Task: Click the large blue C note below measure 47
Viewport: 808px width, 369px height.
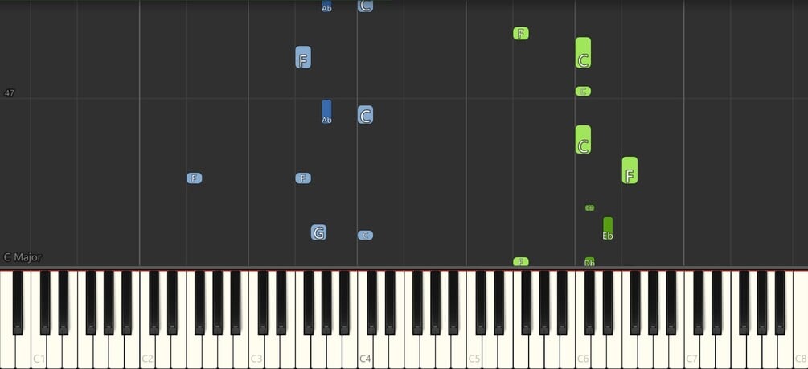Action: (365, 115)
